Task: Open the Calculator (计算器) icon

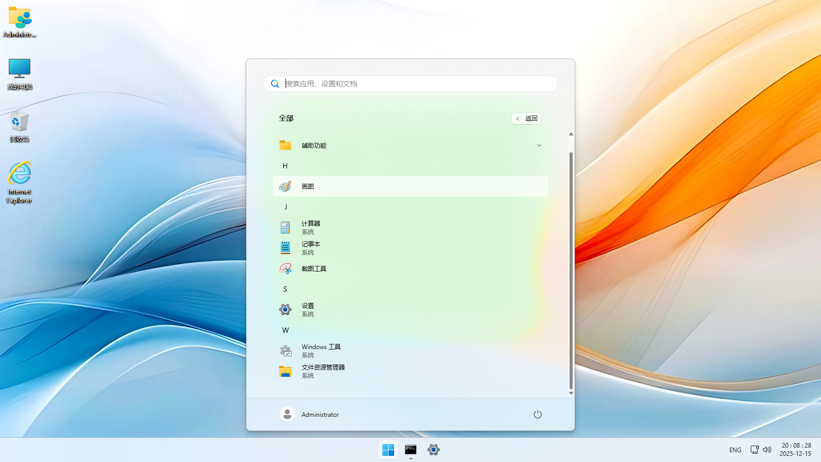Action: (285, 227)
